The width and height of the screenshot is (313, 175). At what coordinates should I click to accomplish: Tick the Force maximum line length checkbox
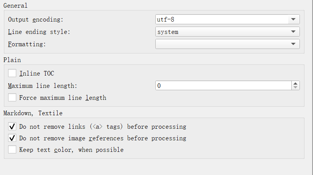click(x=12, y=98)
